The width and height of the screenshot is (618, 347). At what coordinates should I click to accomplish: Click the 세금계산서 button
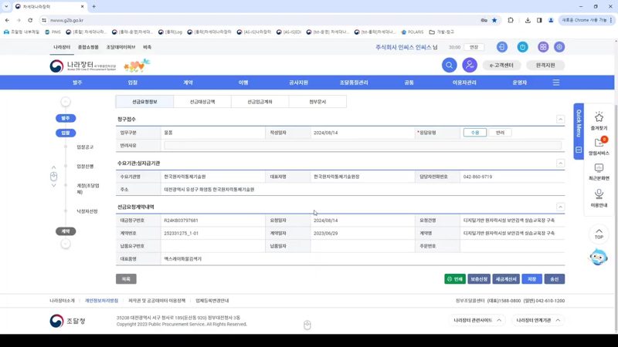(x=506, y=279)
